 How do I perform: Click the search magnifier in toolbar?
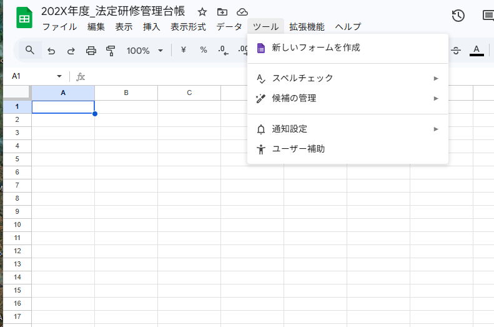click(30, 51)
